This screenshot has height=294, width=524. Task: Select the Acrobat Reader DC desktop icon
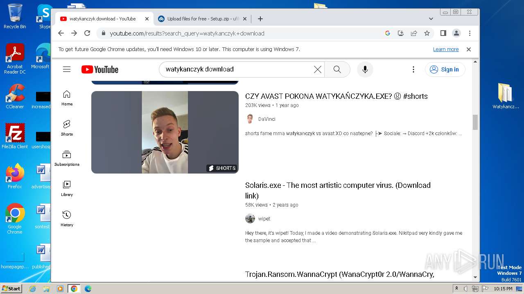click(15, 59)
